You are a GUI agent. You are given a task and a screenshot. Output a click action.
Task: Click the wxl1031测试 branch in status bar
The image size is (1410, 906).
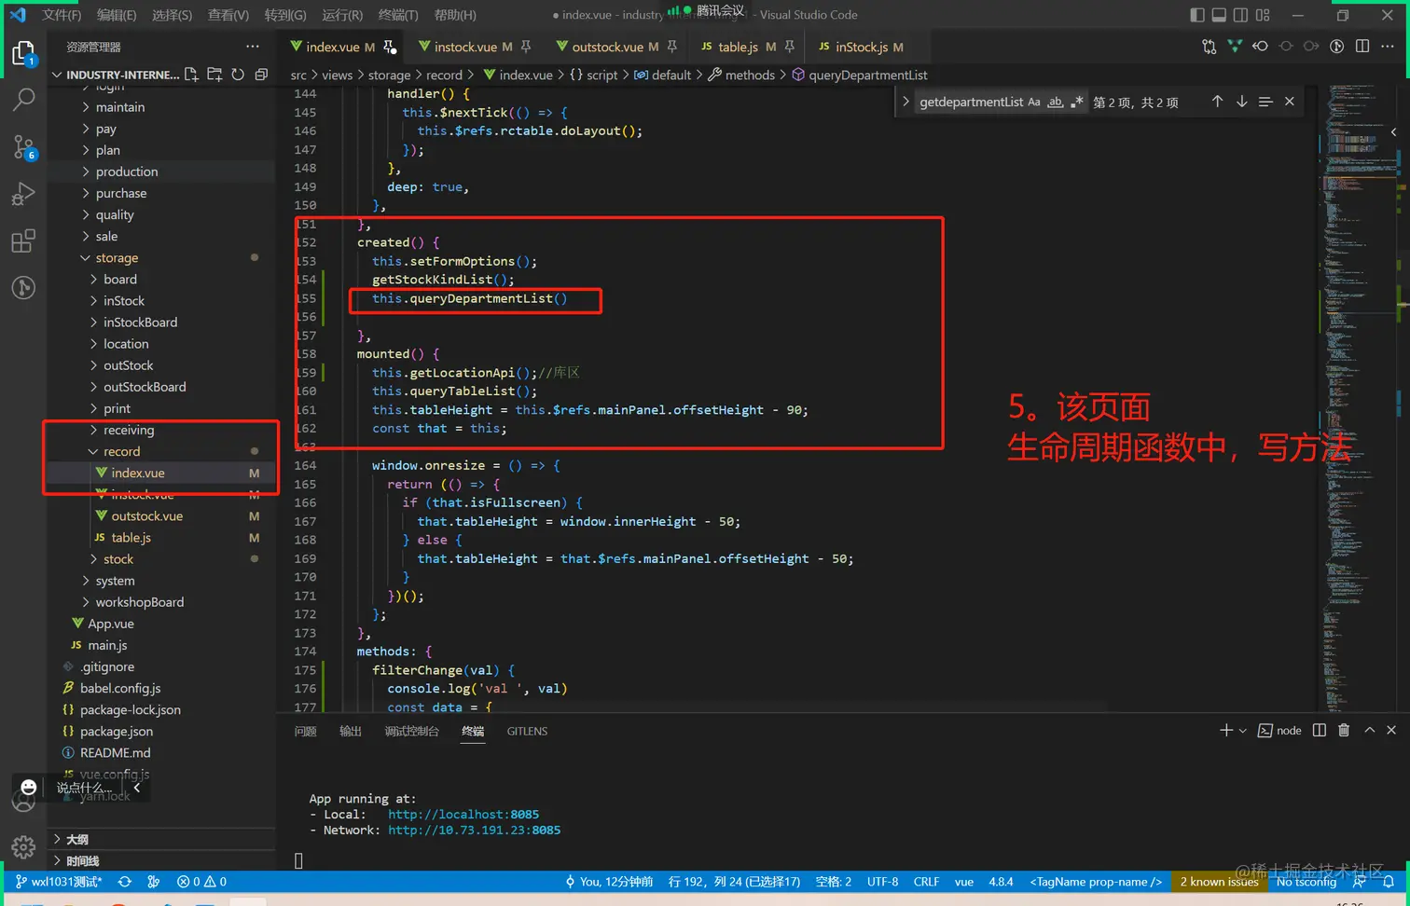coord(59,882)
